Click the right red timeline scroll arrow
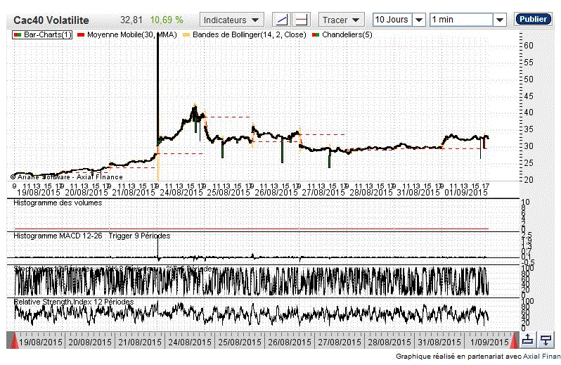This screenshot has height=365, width=561. click(513, 341)
